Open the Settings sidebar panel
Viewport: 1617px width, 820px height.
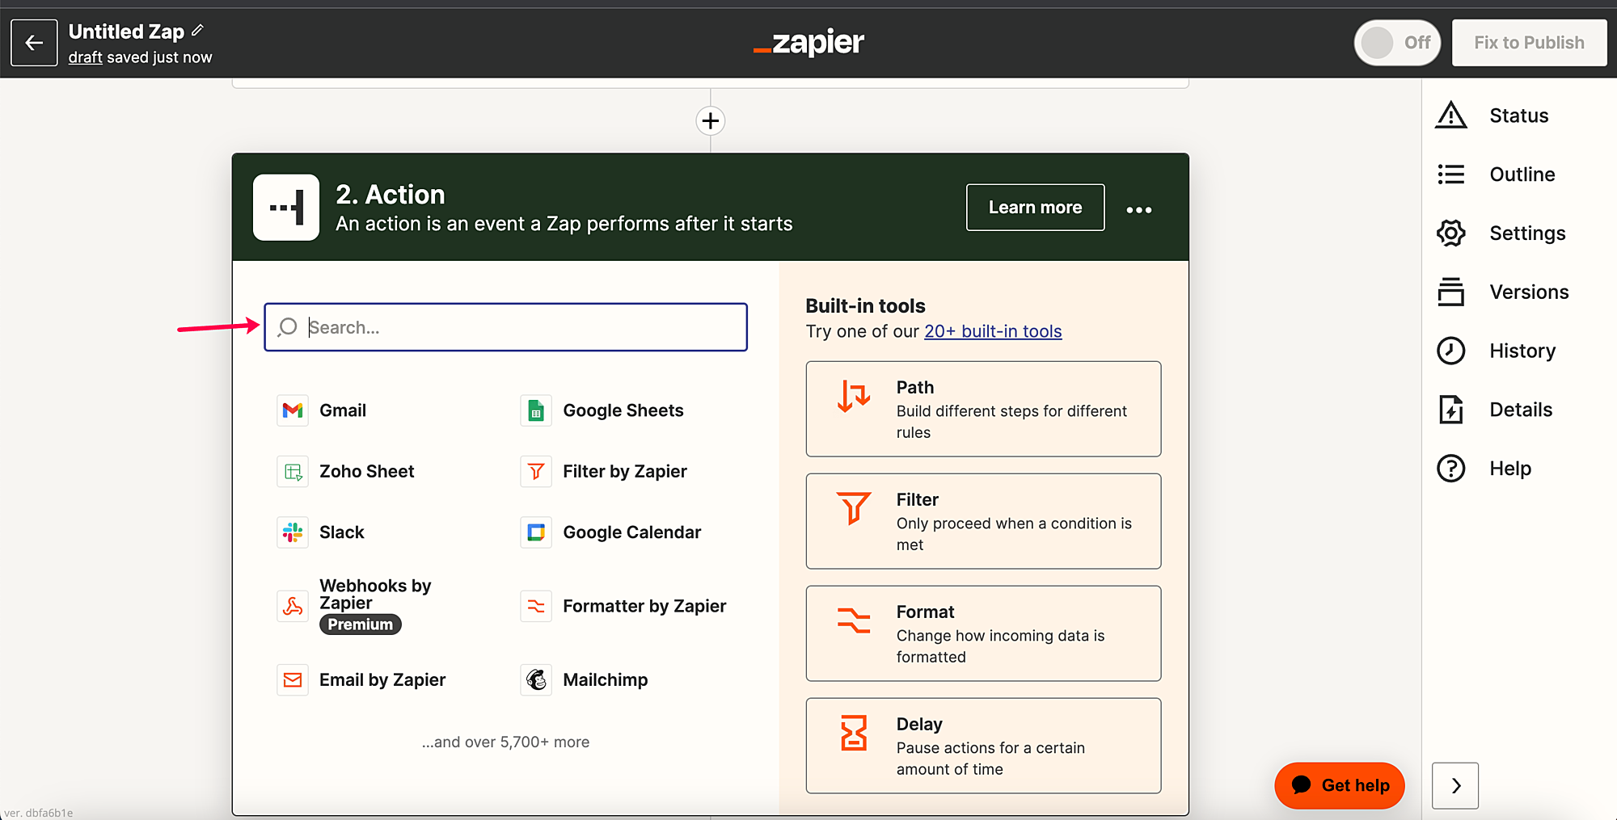1527,233
